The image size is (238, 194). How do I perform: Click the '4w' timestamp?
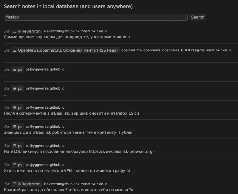coord(7,107)
